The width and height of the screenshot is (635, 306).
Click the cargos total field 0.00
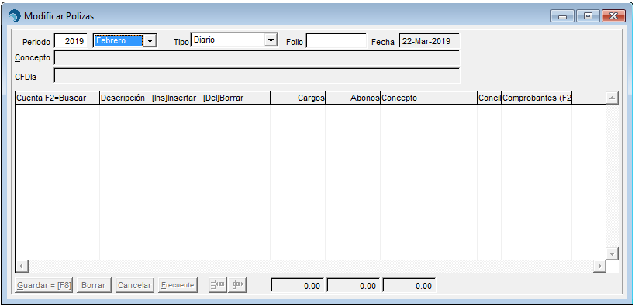coord(298,285)
